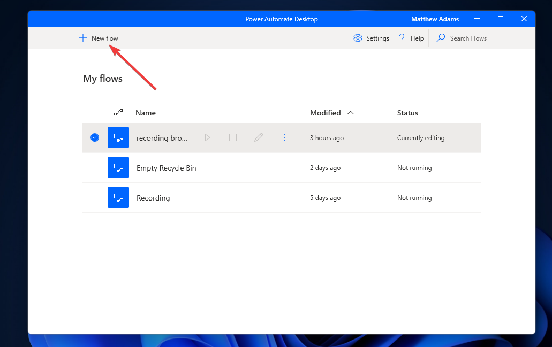This screenshot has height=347, width=552.
Task: Click Not running status for Recording flow
Action: pos(414,198)
